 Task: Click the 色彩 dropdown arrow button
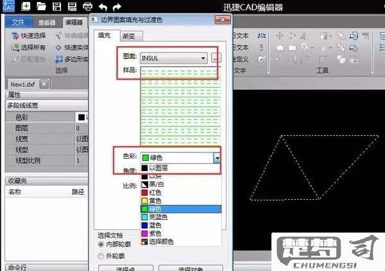point(217,158)
